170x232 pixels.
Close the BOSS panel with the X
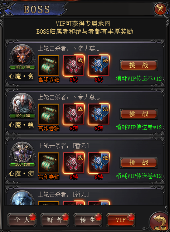pyautogui.click(x=160, y=9)
